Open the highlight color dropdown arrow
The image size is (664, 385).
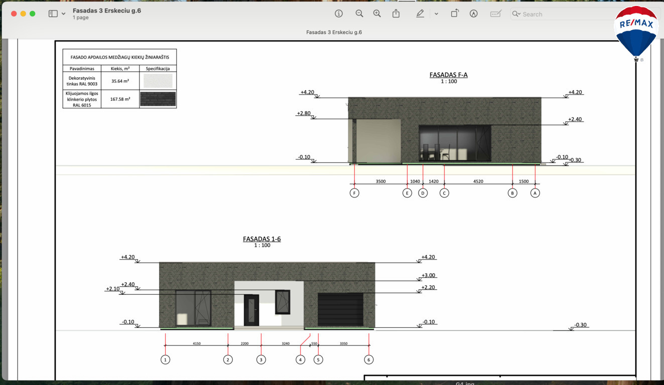coord(436,14)
